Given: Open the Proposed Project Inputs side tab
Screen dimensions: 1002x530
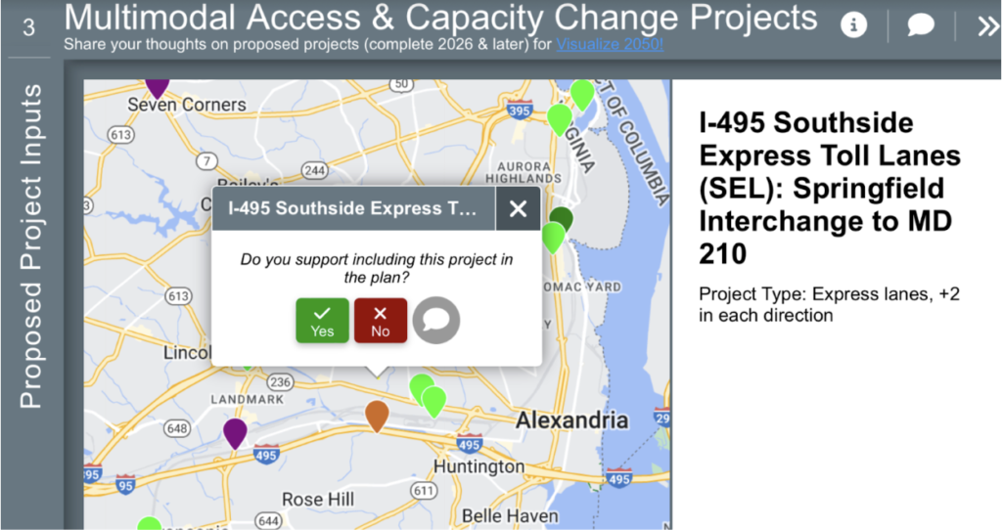Looking at the screenshot, I should point(30,245).
